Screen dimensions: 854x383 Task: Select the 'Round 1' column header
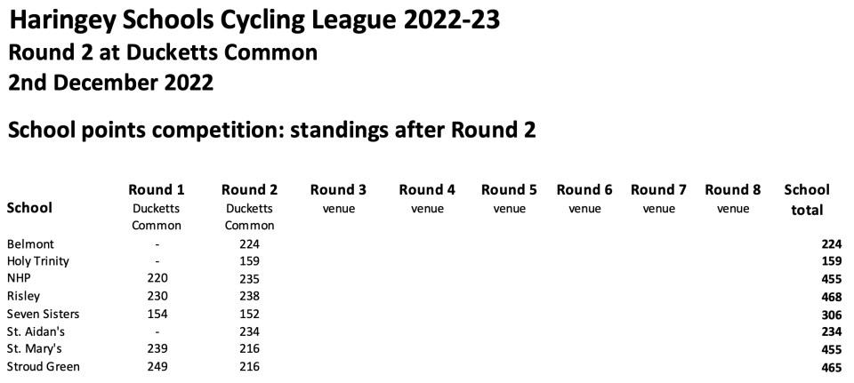(157, 189)
